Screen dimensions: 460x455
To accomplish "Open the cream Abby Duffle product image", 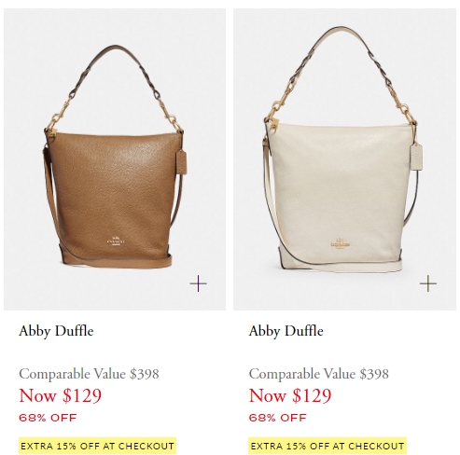I will click(x=344, y=159).
